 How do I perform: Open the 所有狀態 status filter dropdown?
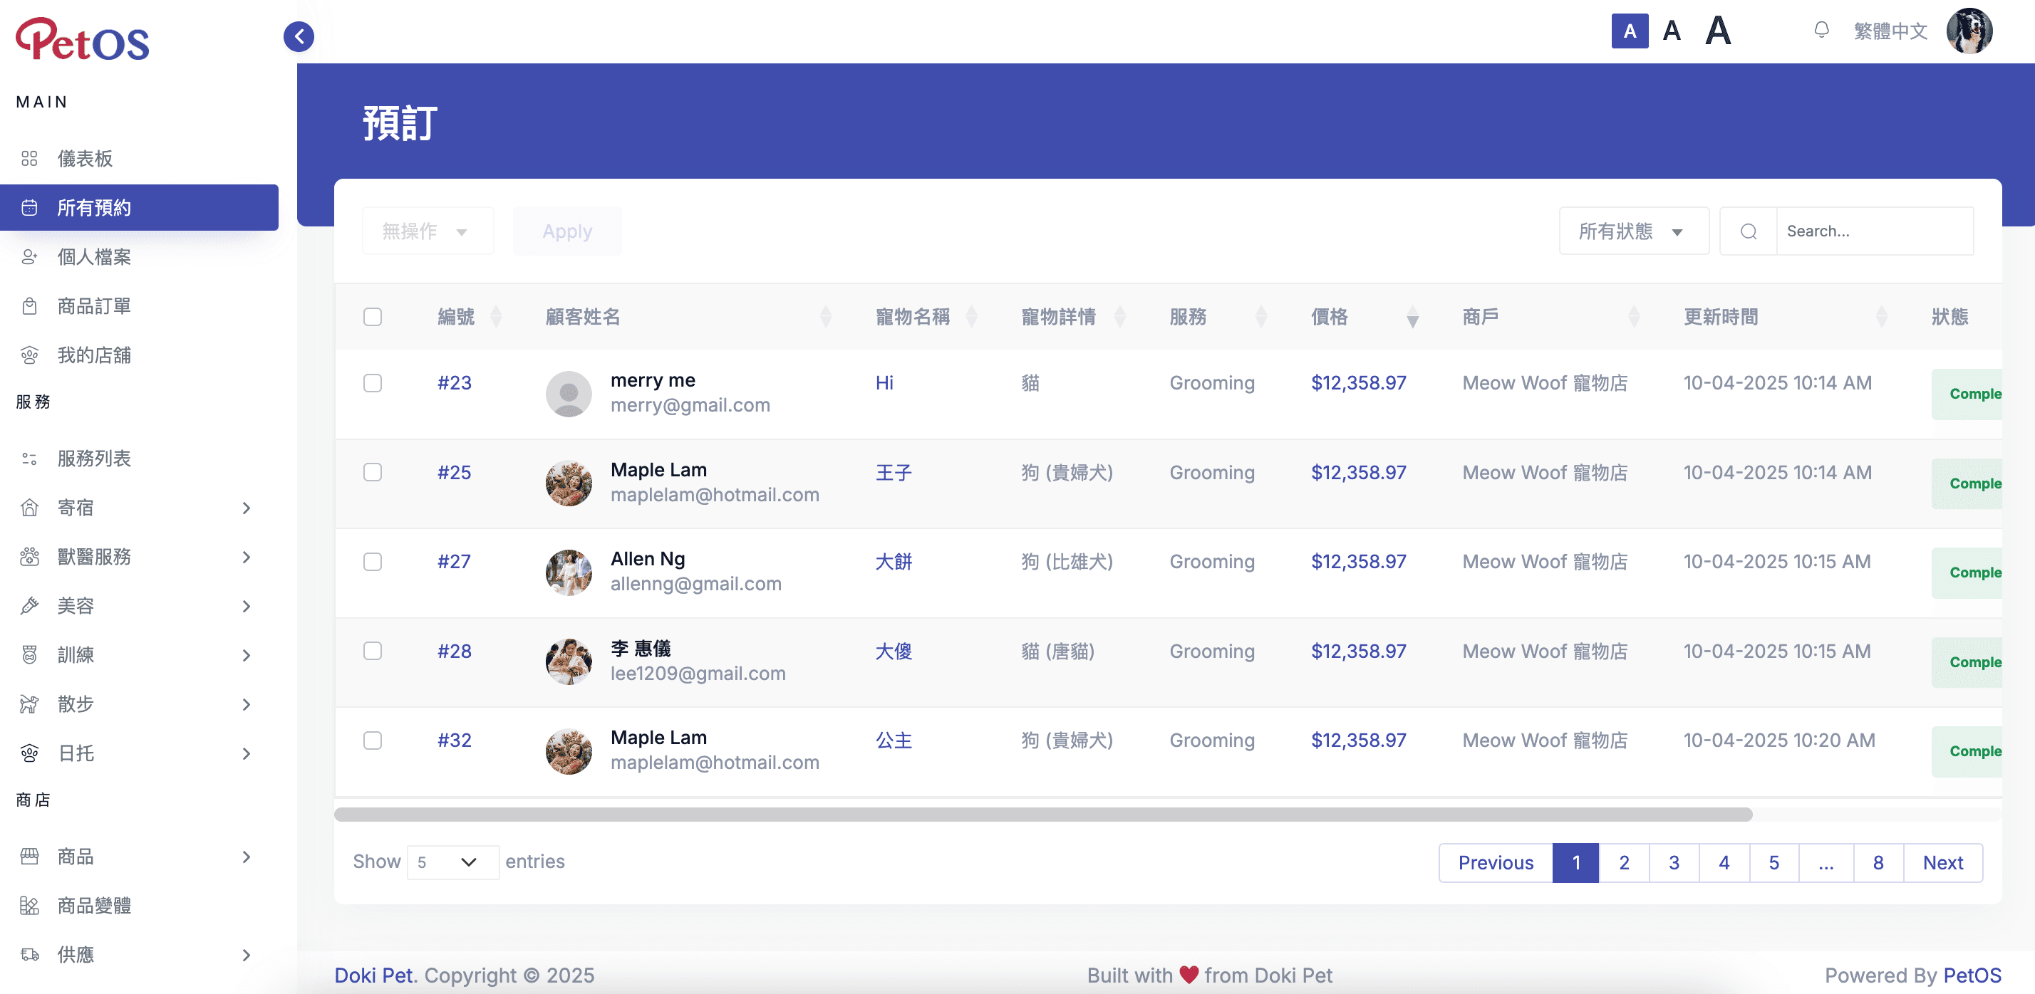(x=1633, y=231)
